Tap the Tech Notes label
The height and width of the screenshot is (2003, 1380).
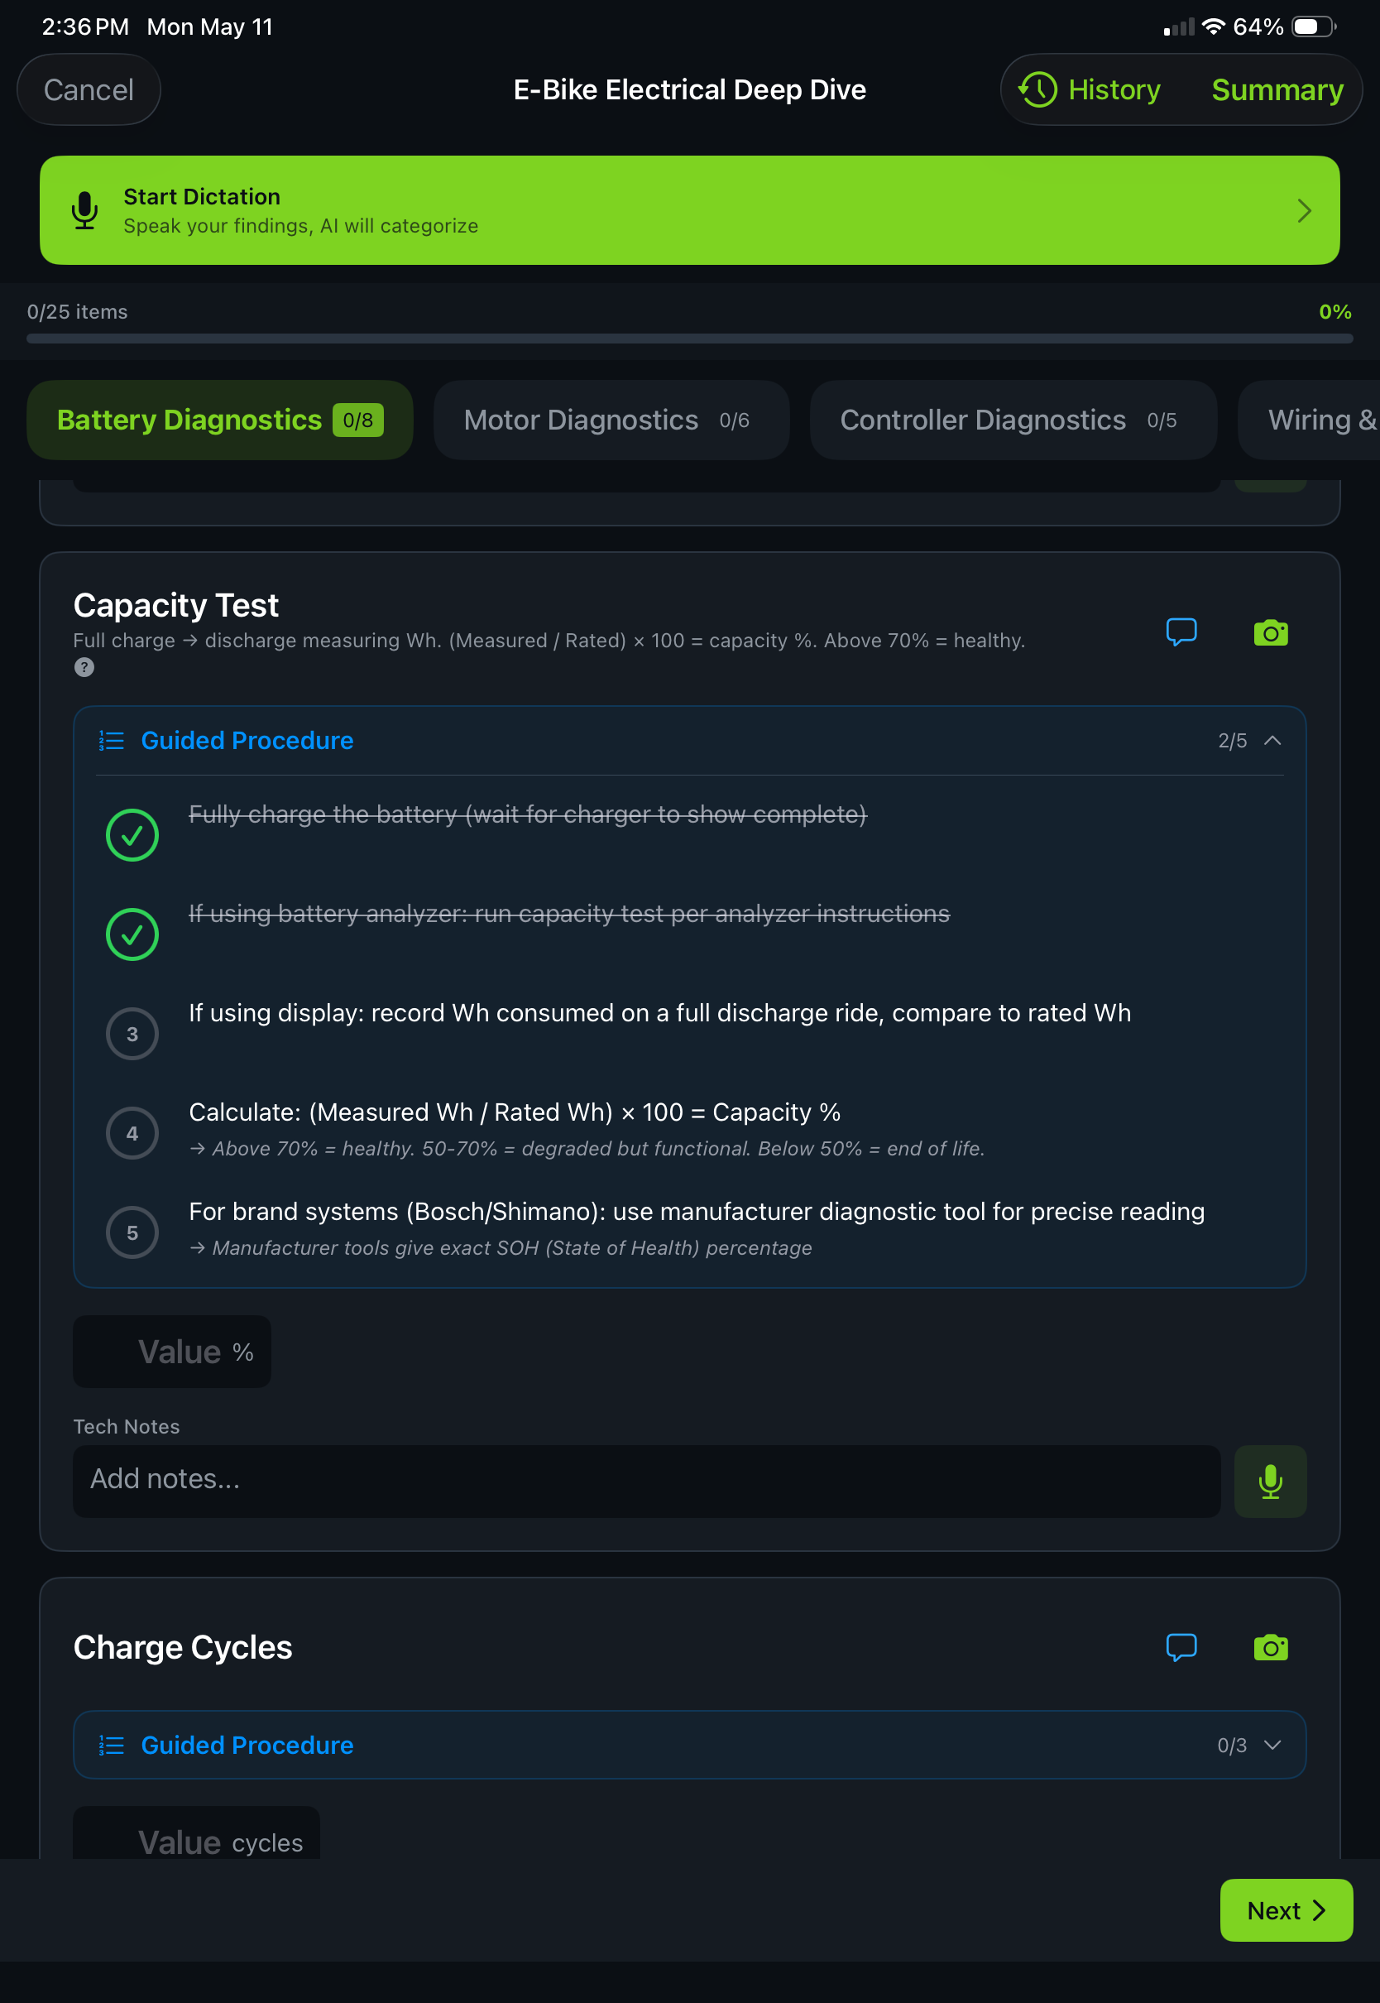[127, 1427]
